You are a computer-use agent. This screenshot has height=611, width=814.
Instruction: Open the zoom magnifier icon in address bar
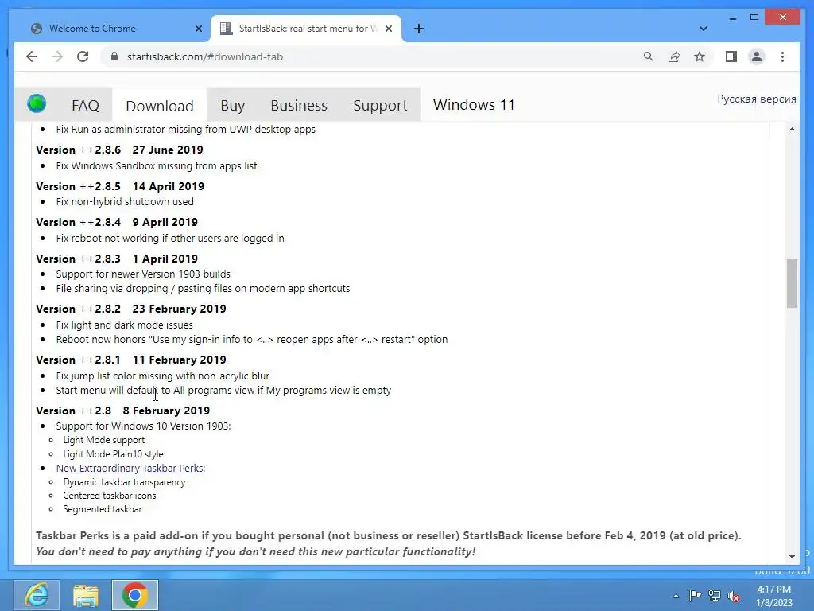[x=649, y=56]
